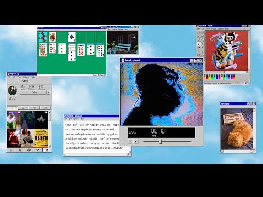
Task: Open the File menu in Notepad
Action: 66,119
